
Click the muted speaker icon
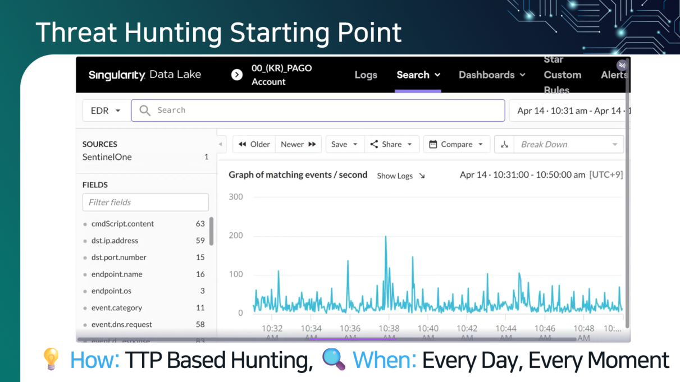point(622,65)
